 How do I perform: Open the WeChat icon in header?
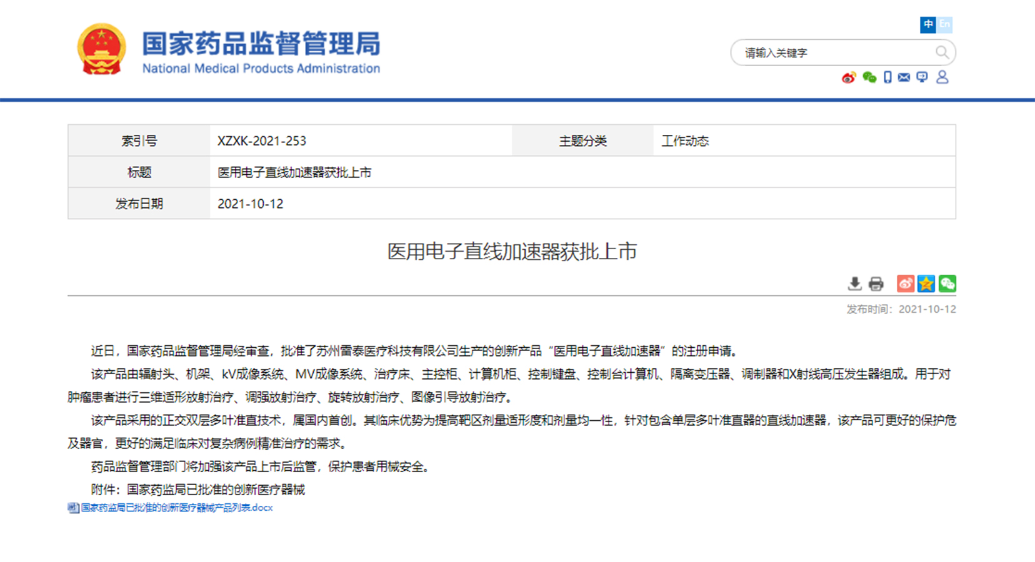tap(869, 77)
